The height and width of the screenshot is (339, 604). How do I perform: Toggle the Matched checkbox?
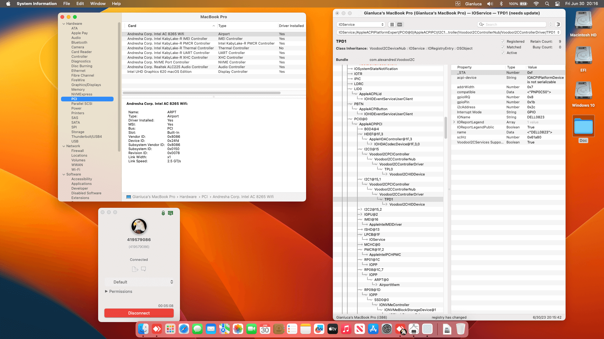pyautogui.click(x=503, y=47)
